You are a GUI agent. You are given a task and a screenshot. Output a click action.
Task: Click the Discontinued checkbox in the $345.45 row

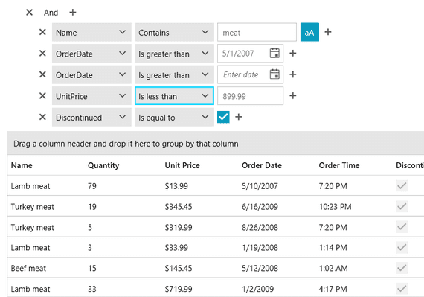pyautogui.click(x=402, y=206)
